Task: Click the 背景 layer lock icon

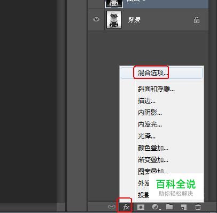Action: [x=197, y=20]
